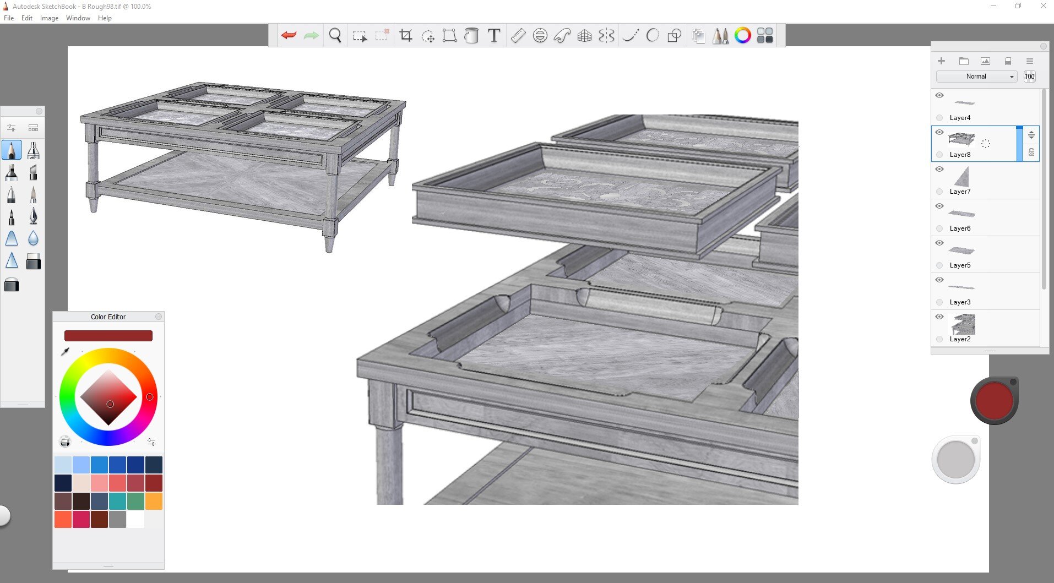Image resolution: width=1054 pixels, height=583 pixels.
Task: Open the Perspective Guide tool
Action: coord(584,36)
